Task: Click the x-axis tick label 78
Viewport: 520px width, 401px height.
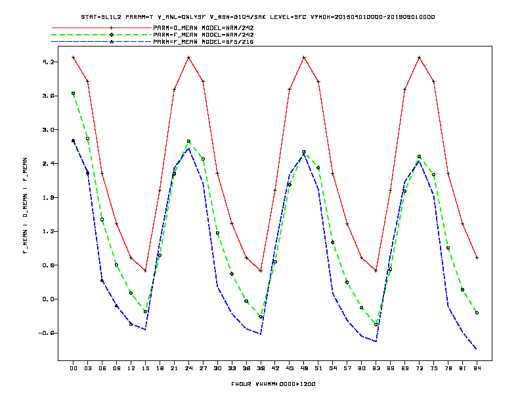Action: [x=448, y=368]
